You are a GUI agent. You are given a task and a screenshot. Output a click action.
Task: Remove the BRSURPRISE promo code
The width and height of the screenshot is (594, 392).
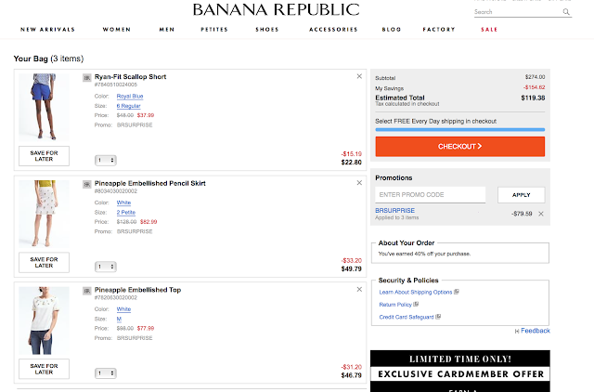click(x=541, y=214)
